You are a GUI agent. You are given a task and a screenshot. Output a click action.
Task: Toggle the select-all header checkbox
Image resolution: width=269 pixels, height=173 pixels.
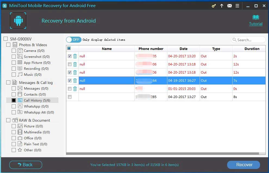69,48
